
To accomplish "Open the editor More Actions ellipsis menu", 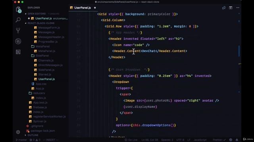I will pos(238,8).
